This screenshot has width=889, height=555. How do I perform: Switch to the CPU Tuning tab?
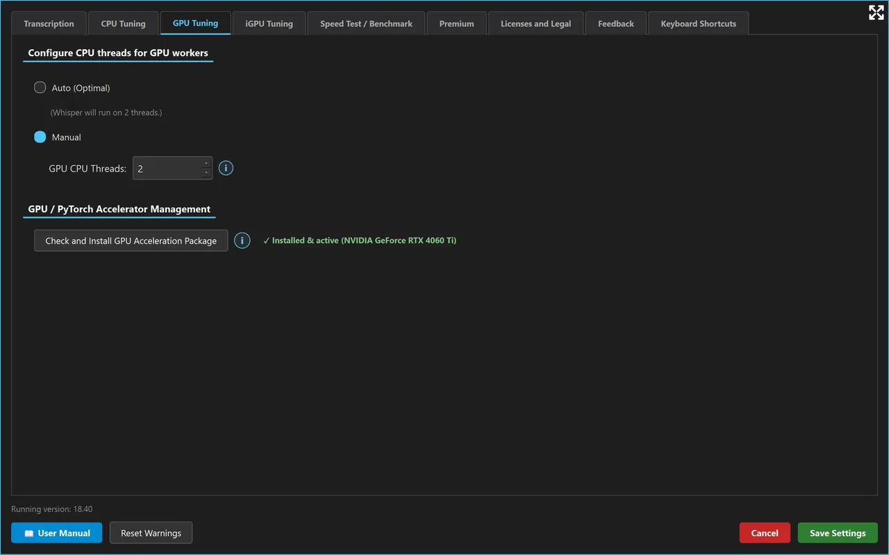[x=124, y=24]
